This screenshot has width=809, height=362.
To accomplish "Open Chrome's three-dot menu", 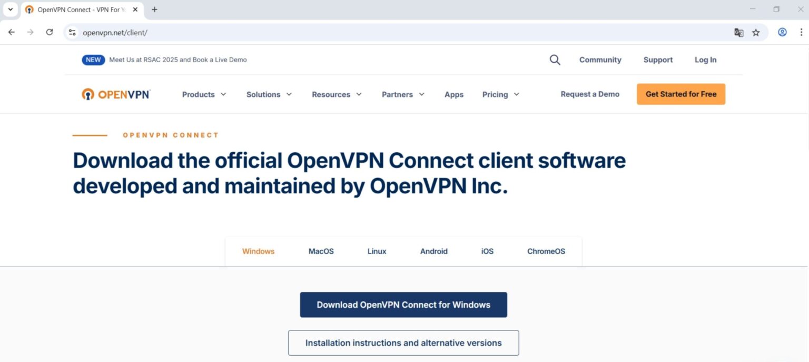I will (x=801, y=32).
